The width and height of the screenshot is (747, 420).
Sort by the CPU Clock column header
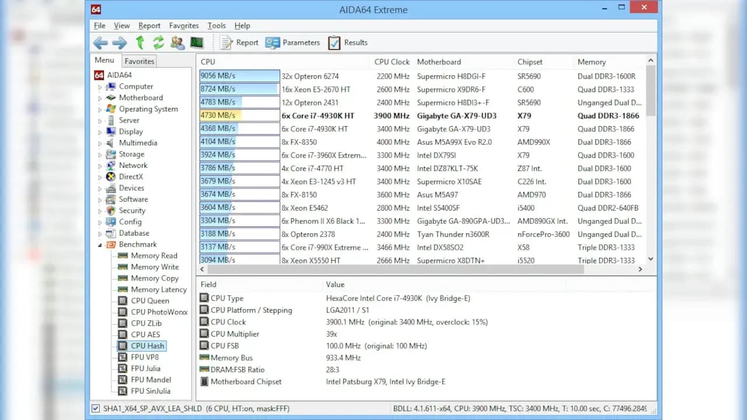pos(392,62)
